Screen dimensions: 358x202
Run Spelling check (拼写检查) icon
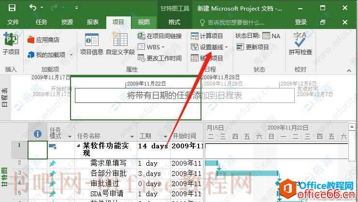coord(300,43)
